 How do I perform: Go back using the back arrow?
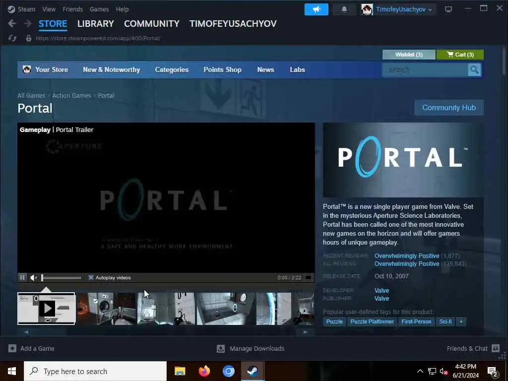[x=12, y=23]
